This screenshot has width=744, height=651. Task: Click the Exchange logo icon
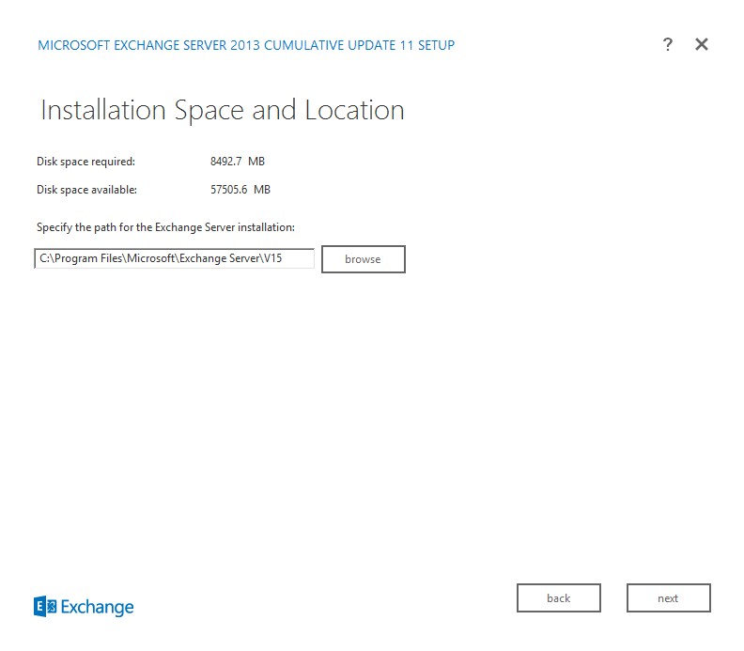tap(45, 607)
